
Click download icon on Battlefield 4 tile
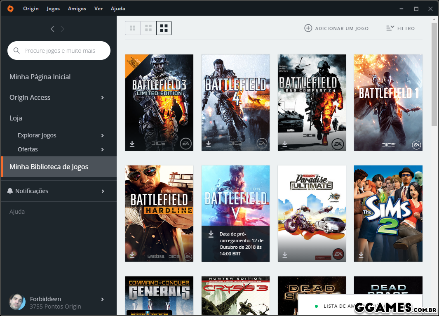pyautogui.click(x=209, y=144)
